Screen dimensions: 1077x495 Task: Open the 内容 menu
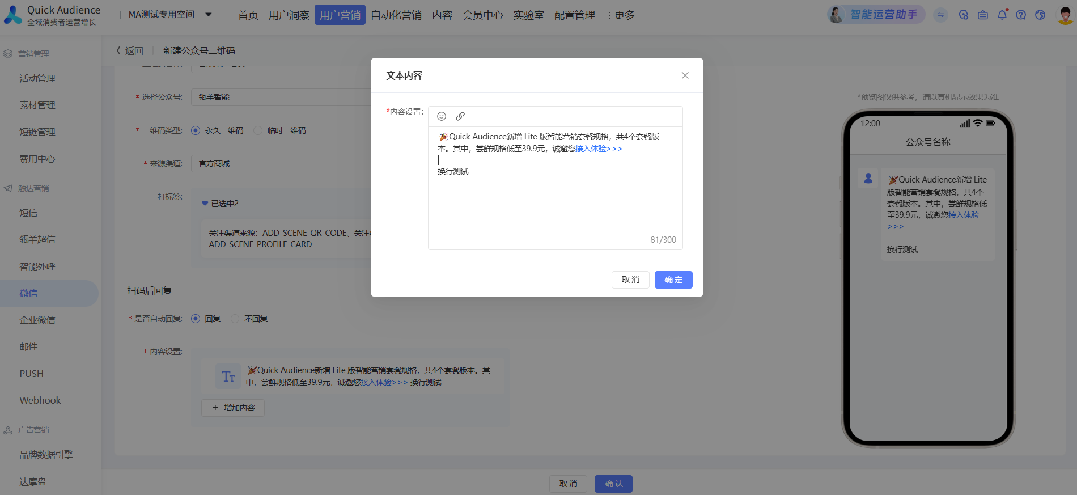tap(442, 15)
